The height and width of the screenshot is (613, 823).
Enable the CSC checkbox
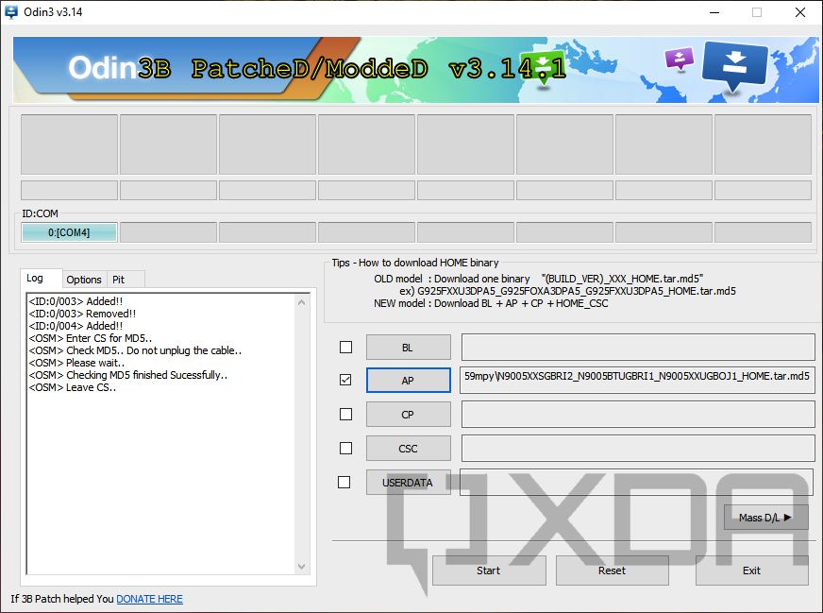pyautogui.click(x=345, y=448)
